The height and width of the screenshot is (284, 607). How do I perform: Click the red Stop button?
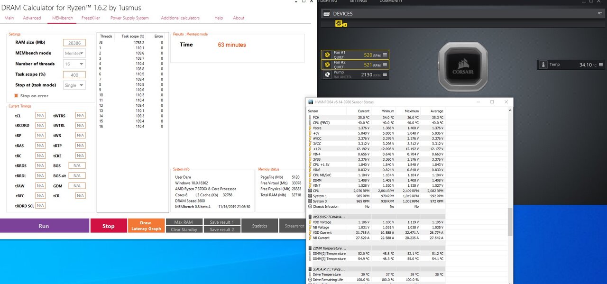pos(109,226)
